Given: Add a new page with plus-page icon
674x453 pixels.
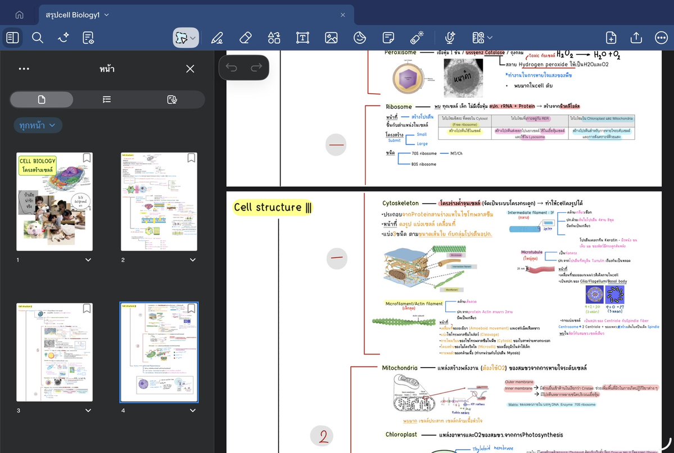Looking at the screenshot, I should 611,38.
